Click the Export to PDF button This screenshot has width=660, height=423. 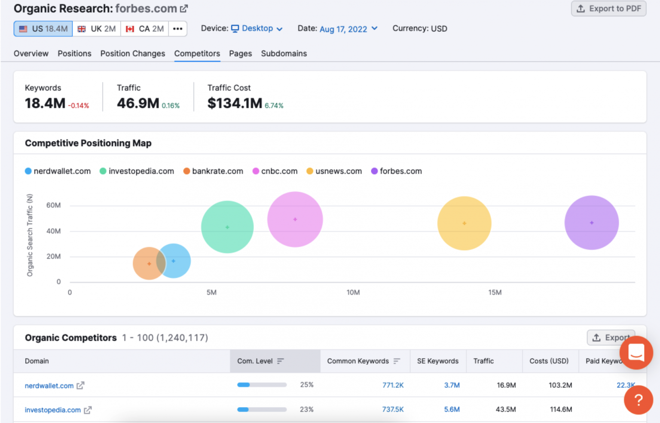point(608,9)
